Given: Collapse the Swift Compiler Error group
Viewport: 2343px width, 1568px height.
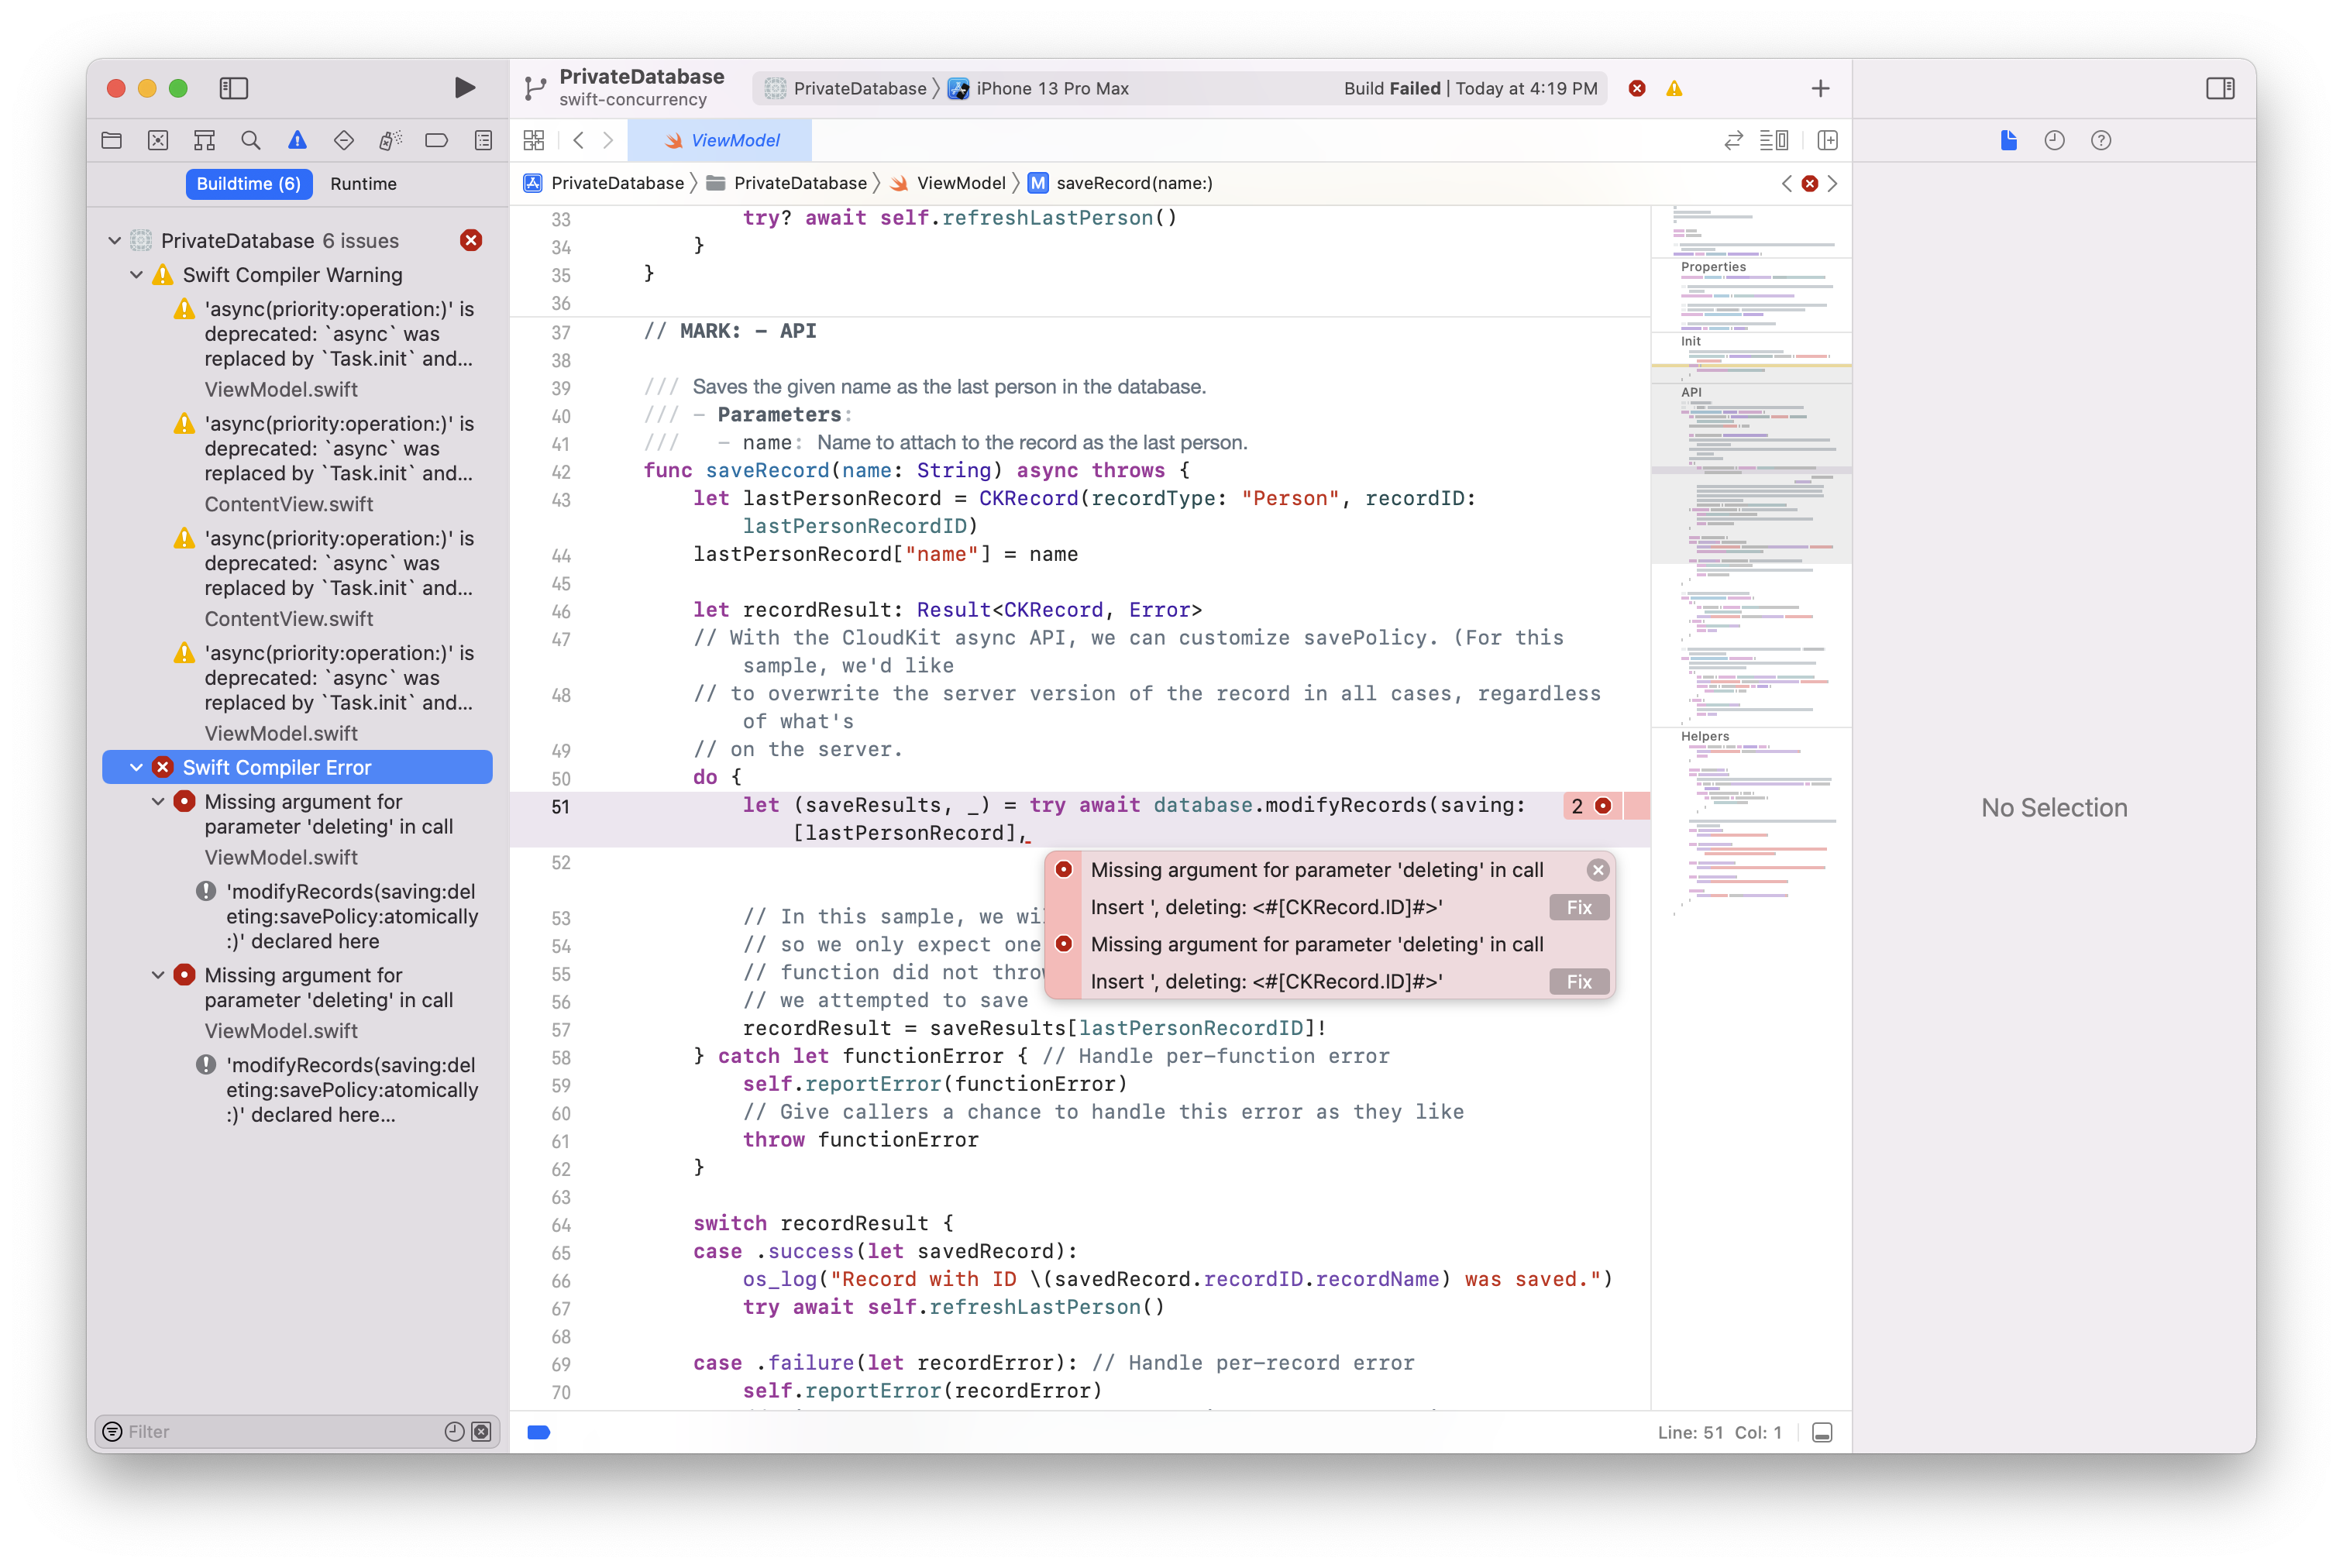Looking at the screenshot, I should coord(137,767).
